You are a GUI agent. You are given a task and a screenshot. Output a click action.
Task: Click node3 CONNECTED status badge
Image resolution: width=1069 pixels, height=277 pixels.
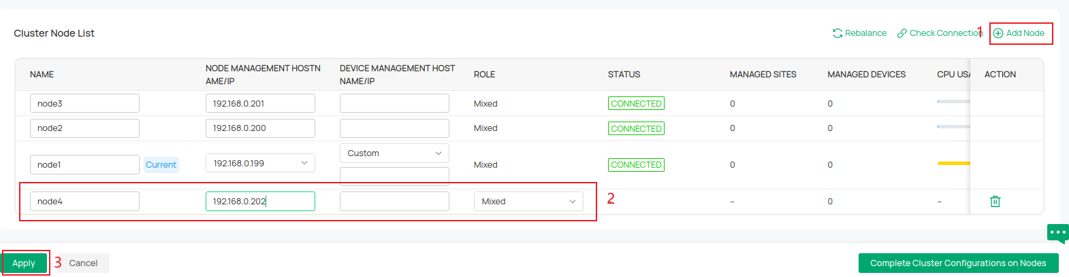pyautogui.click(x=636, y=104)
